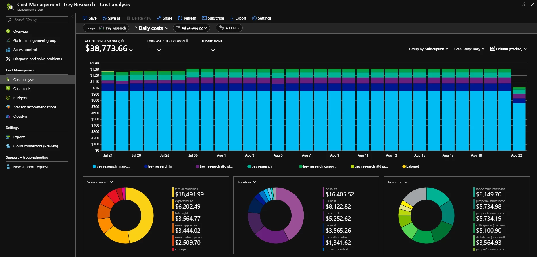Click the Aug 22 stacked column
This screenshot has height=257, width=537.
(x=519, y=119)
